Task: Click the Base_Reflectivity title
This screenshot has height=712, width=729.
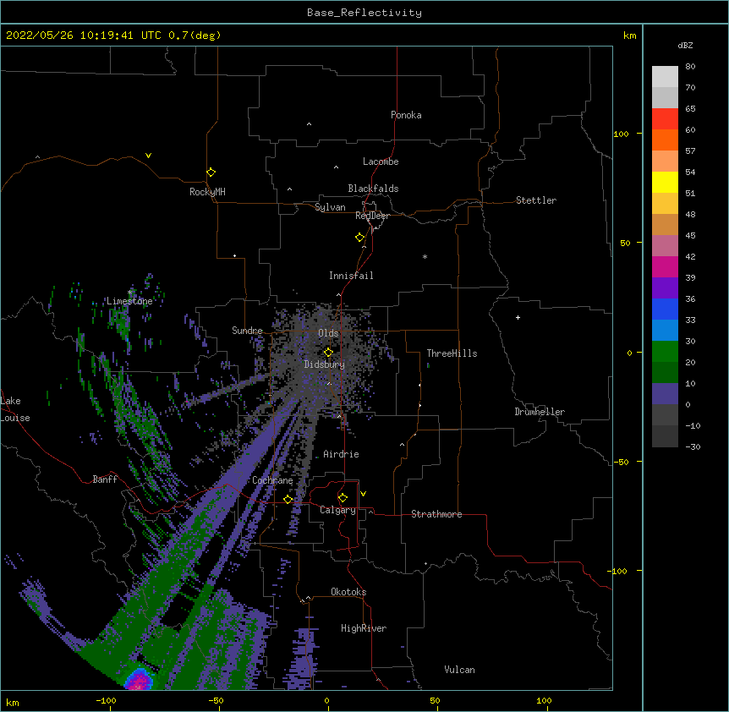Action: click(x=364, y=13)
